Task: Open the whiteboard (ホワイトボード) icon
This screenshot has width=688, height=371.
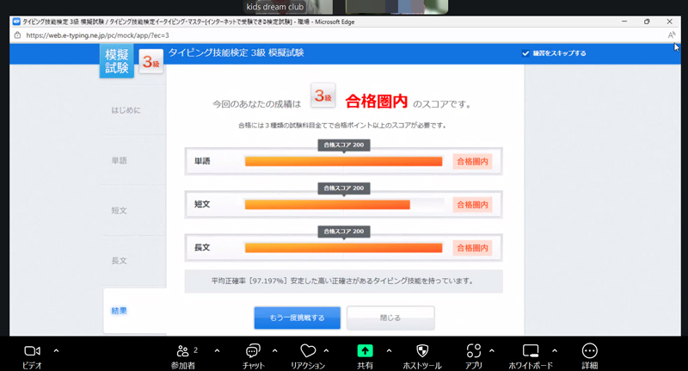Action: (x=531, y=351)
